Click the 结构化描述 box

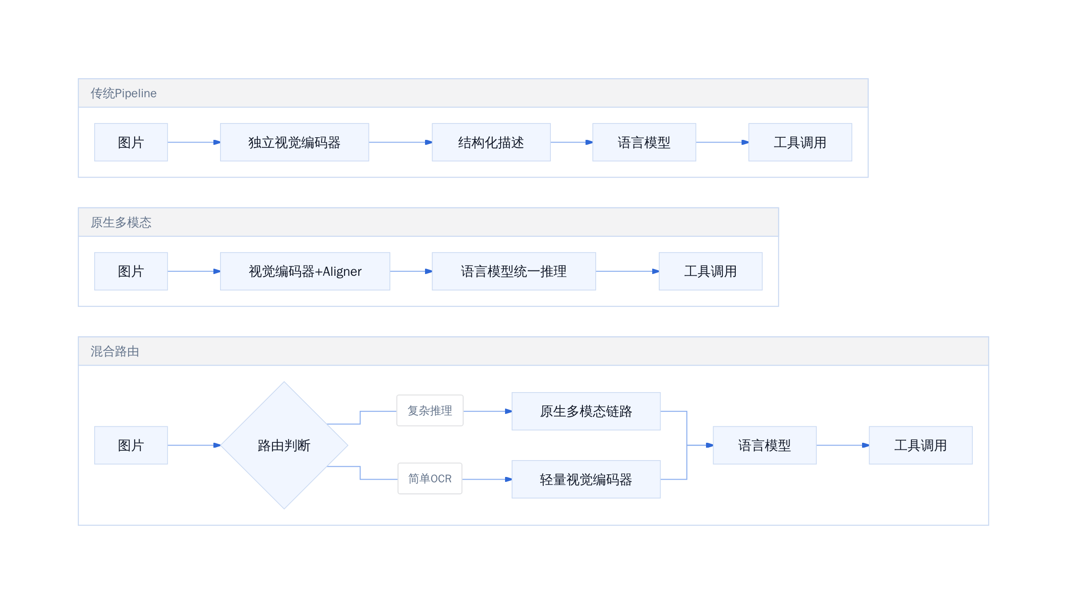click(491, 142)
